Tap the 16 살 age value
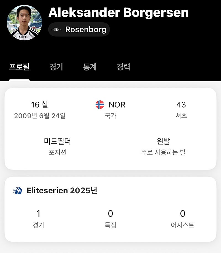221x253 pixels. coord(40,105)
